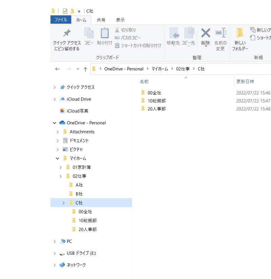The width and height of the screenshot is (271, 279).
Task: Click the Up directory arrow
Action: (x=85, y=69)
